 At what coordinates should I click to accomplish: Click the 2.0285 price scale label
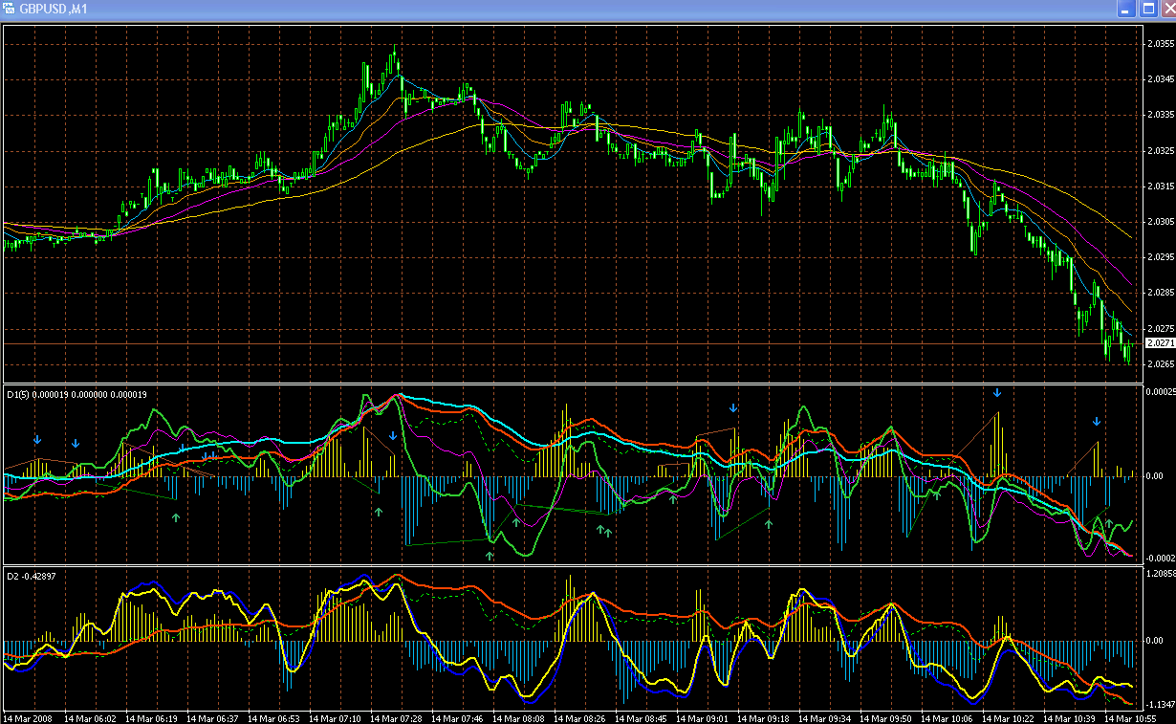(x=1159, y=292)
